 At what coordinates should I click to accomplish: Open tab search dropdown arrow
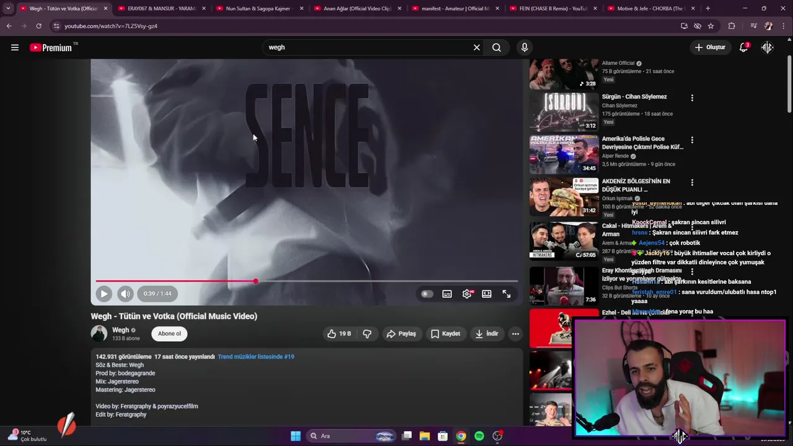7,9
